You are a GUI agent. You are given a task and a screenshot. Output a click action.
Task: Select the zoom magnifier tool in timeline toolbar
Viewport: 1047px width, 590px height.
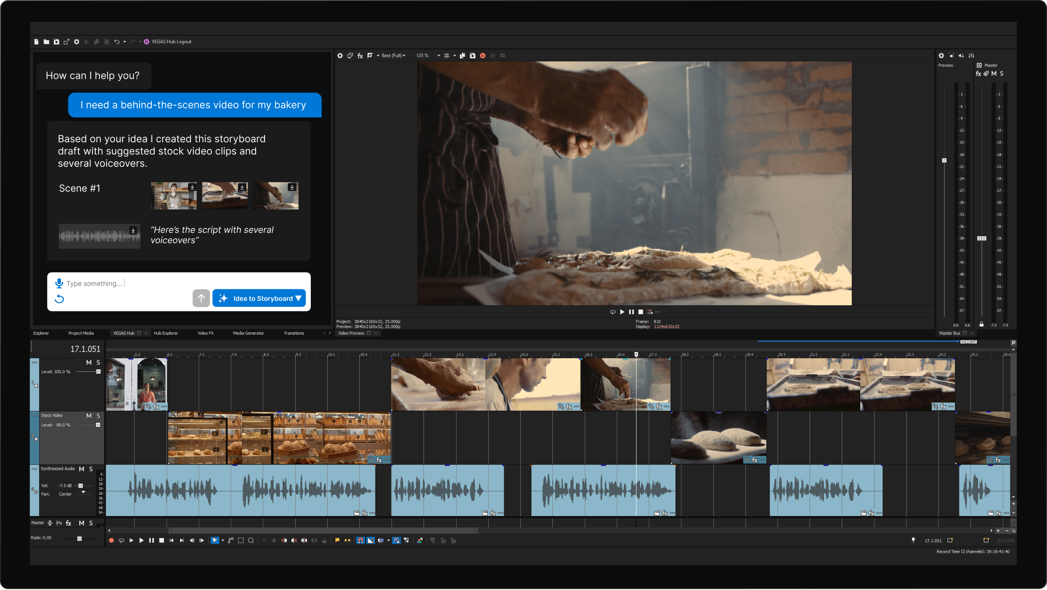251,541
